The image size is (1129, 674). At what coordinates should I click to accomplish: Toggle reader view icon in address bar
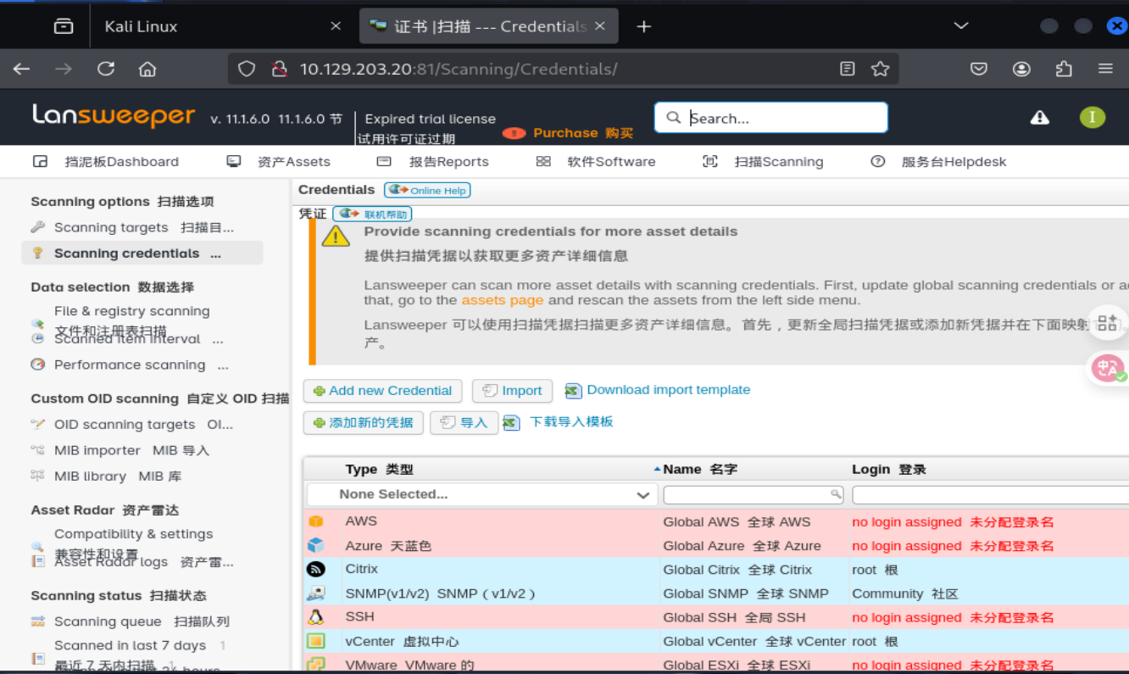pyautogui.click(x=847, y=69)
